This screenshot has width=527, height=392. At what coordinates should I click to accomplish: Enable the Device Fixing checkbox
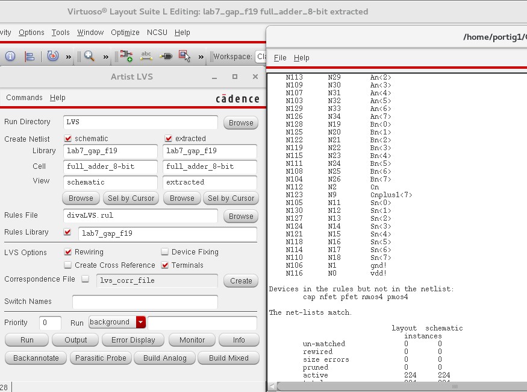click(x=165, y=252)
